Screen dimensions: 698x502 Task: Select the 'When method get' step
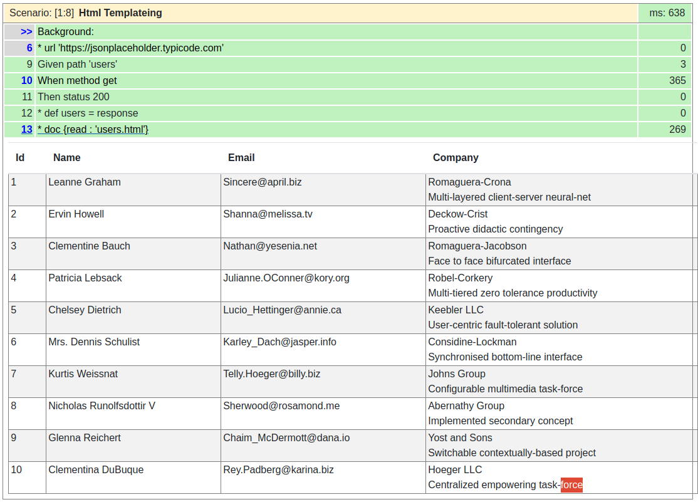click(77, 80)
